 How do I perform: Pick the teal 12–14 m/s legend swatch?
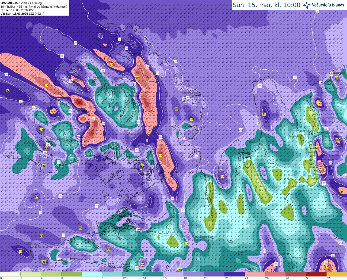(x=133, y=274)
